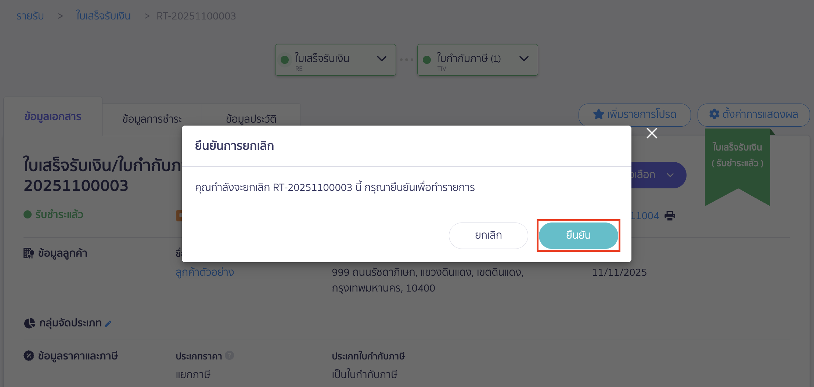The width and height of the screenshot is (814, 387).
Task: Select the ข้อมูลลูกค้า building icon
Action: tap(29, 253)
